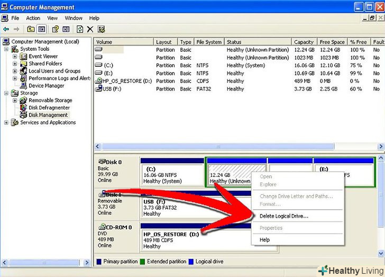The height and width of the screenshot is (277, 385).
Task: Sort by the Capacity column header
Action: [x=304, y=42]
